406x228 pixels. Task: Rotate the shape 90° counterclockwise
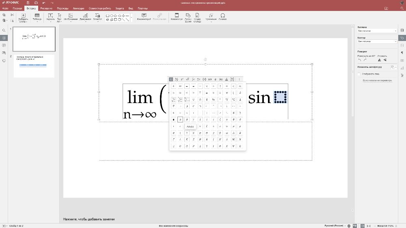click(359, 60)
